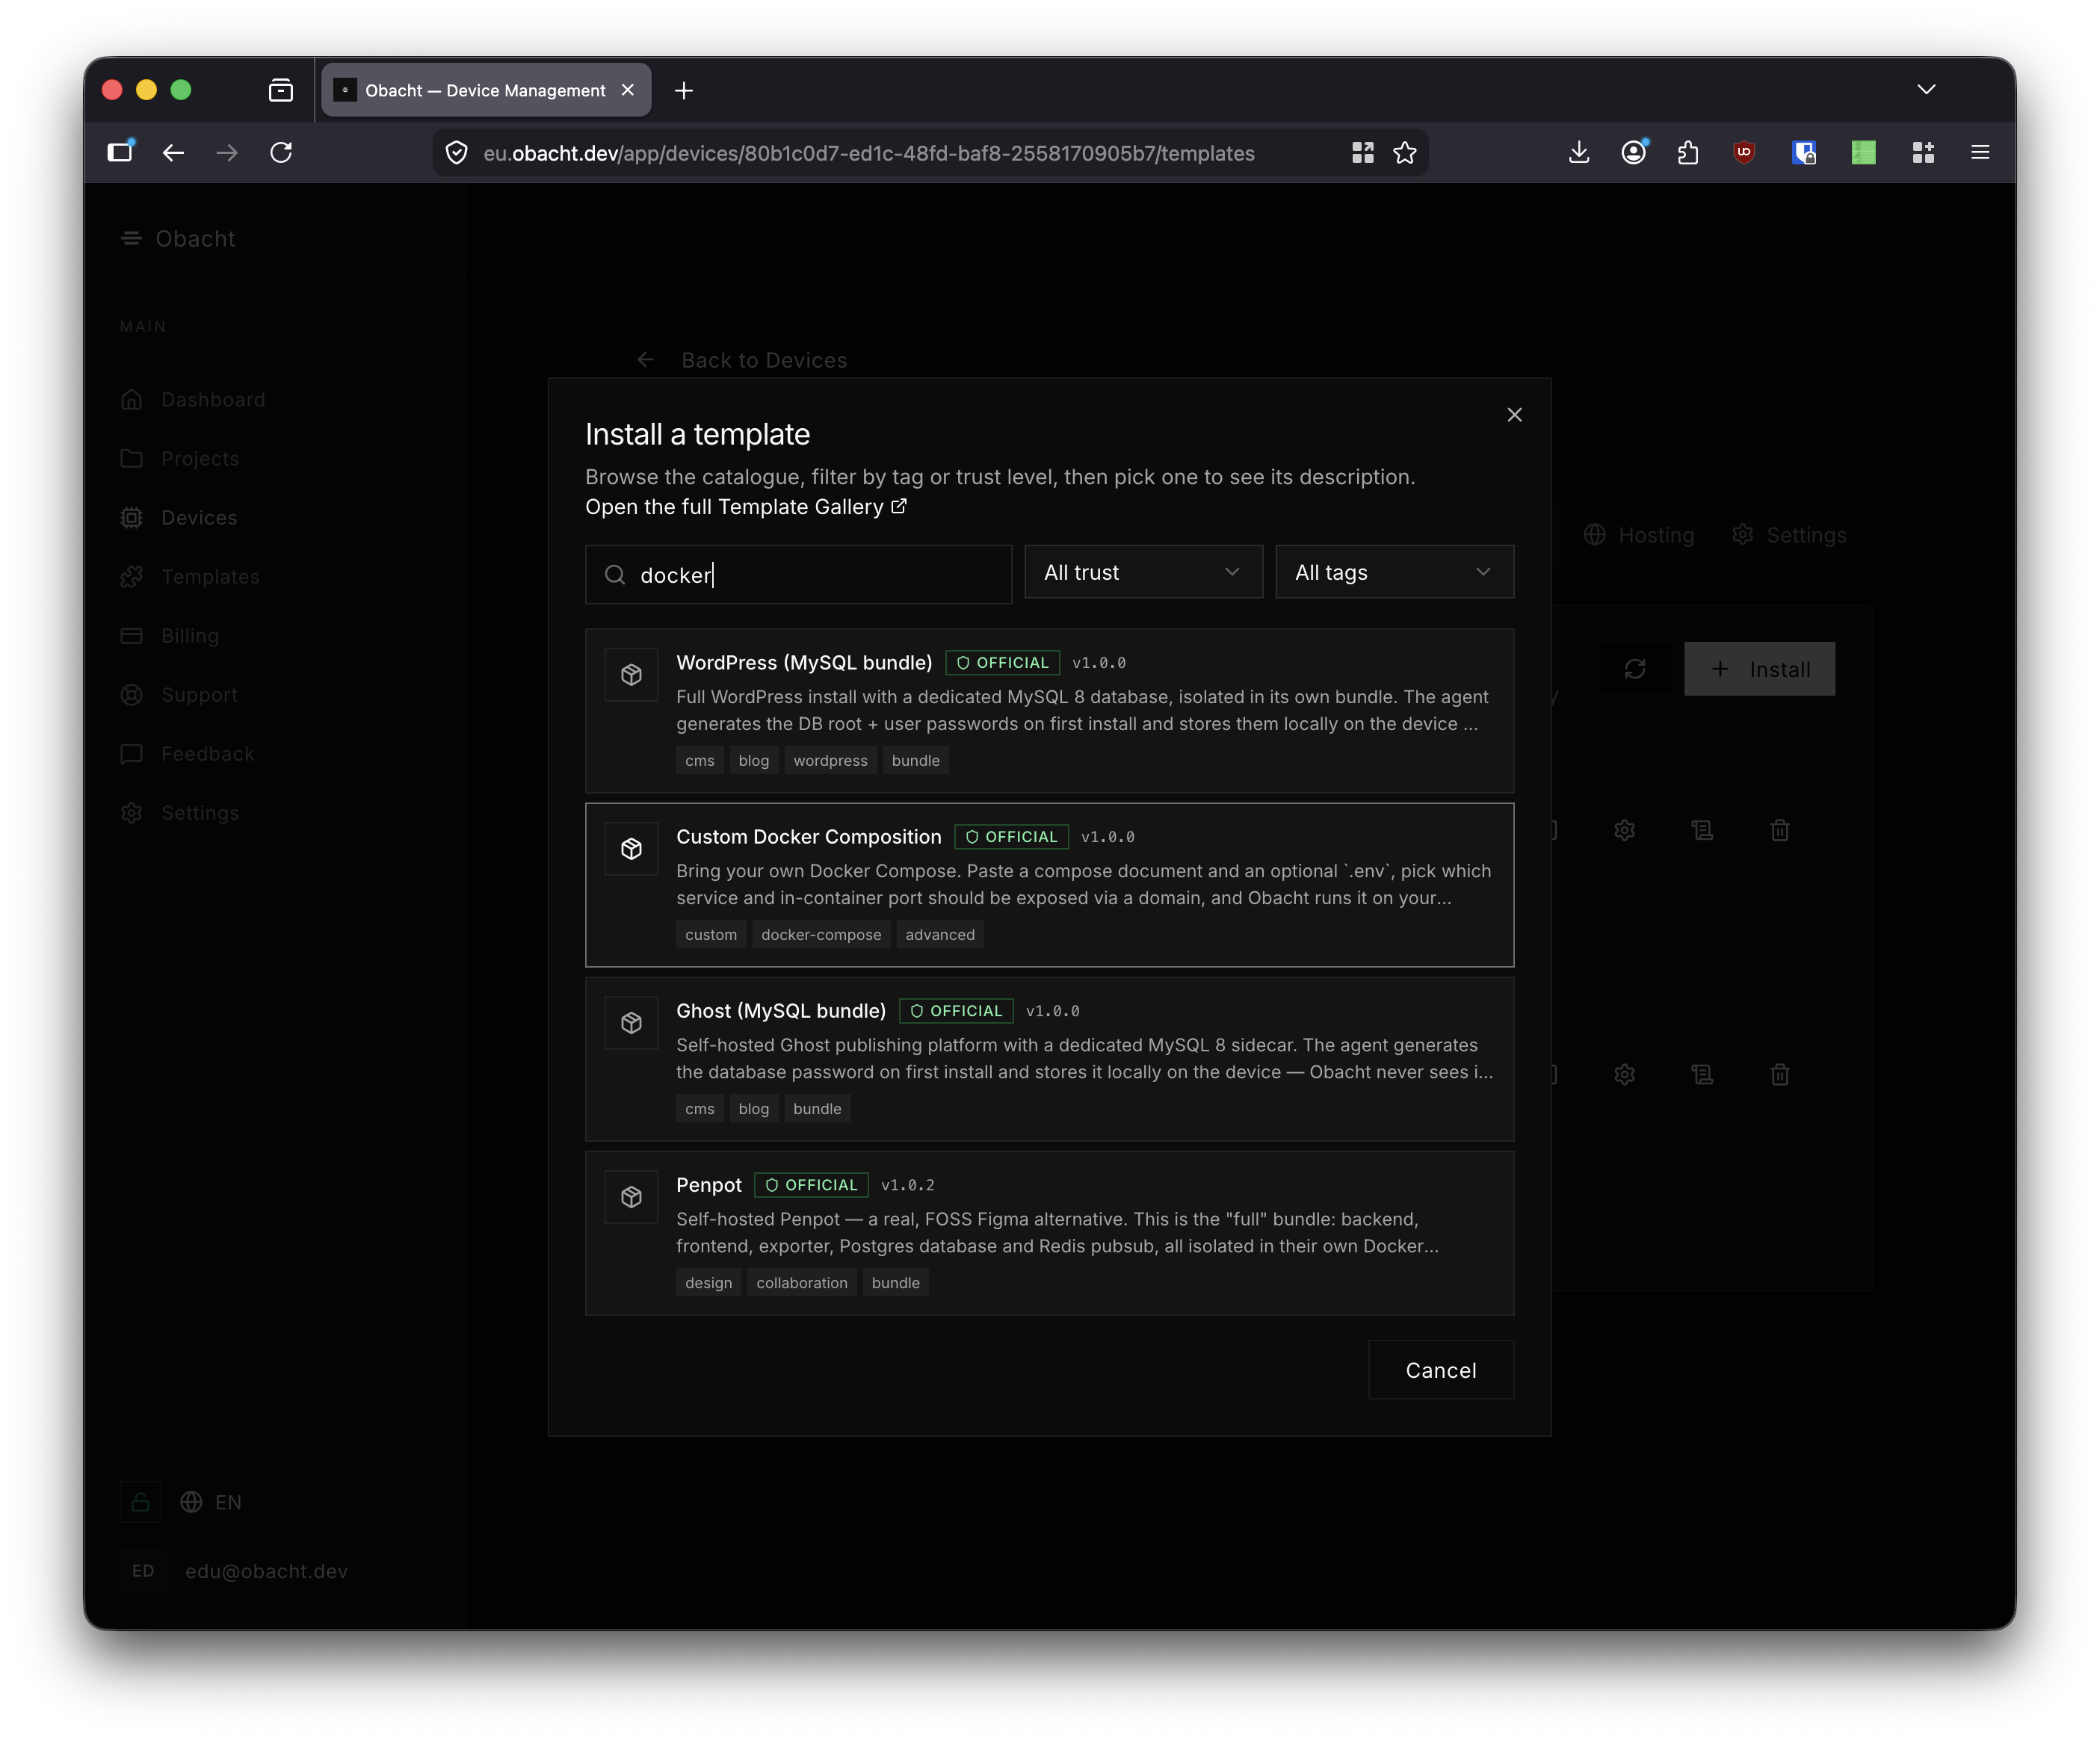Toggle the browser sidebar panel icon
This screenshot has width=2100, height=1741.
point(120,152)
